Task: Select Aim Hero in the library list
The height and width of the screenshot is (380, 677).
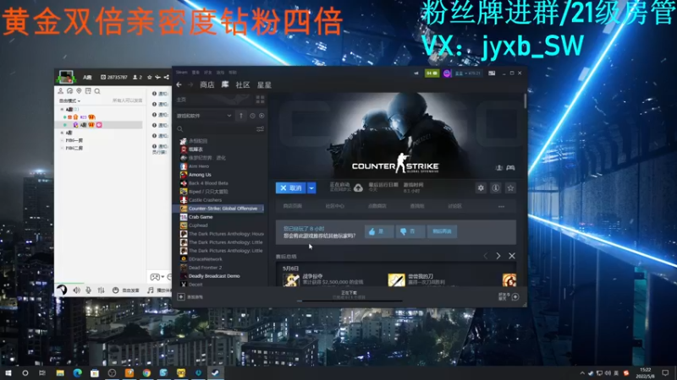Action: tap(199, 166)
